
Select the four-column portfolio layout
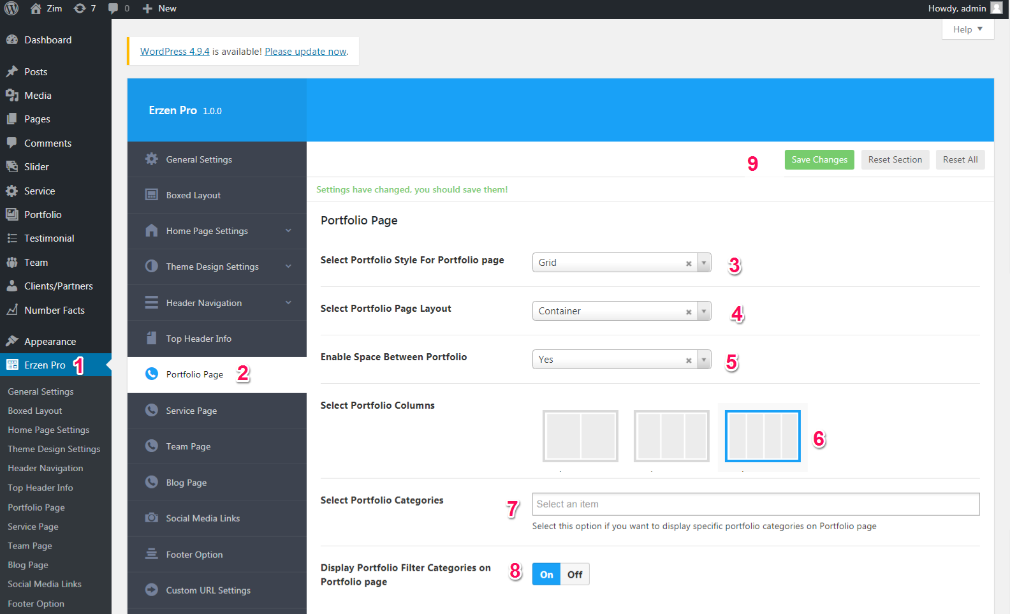[x=763, y=436]
